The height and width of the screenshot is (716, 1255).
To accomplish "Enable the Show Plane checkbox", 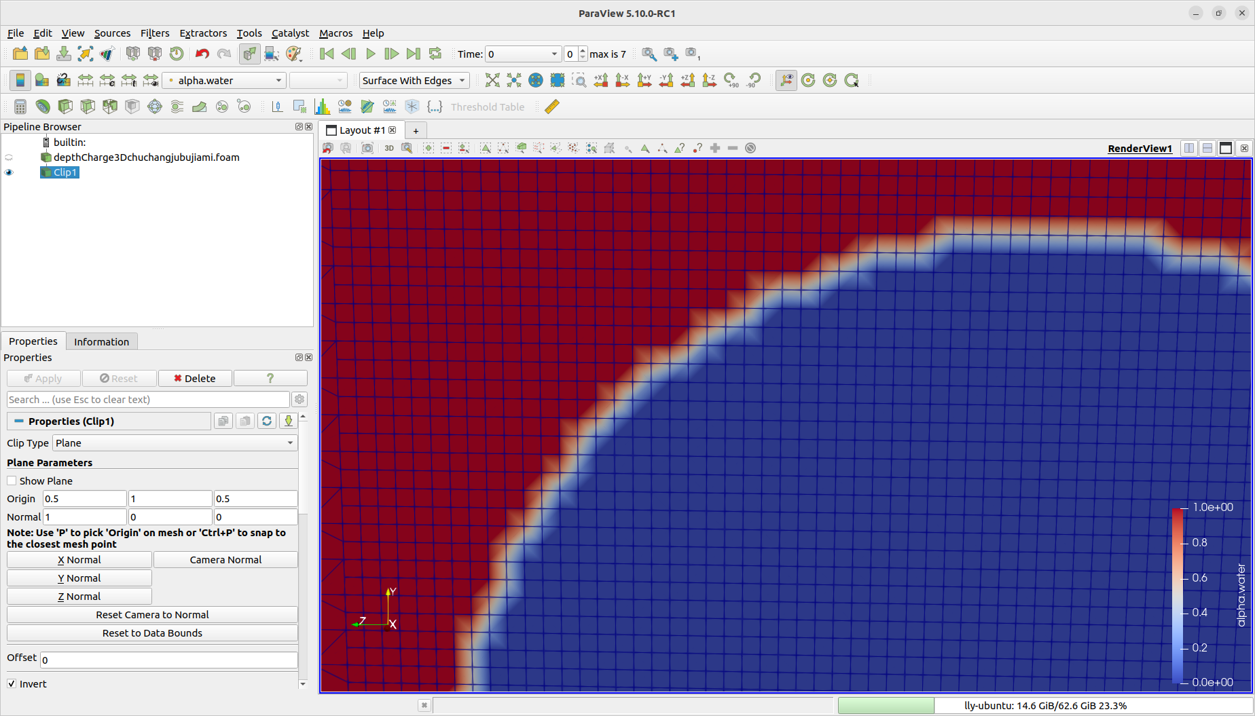I will pyautogui.click(x=12, y=481).
